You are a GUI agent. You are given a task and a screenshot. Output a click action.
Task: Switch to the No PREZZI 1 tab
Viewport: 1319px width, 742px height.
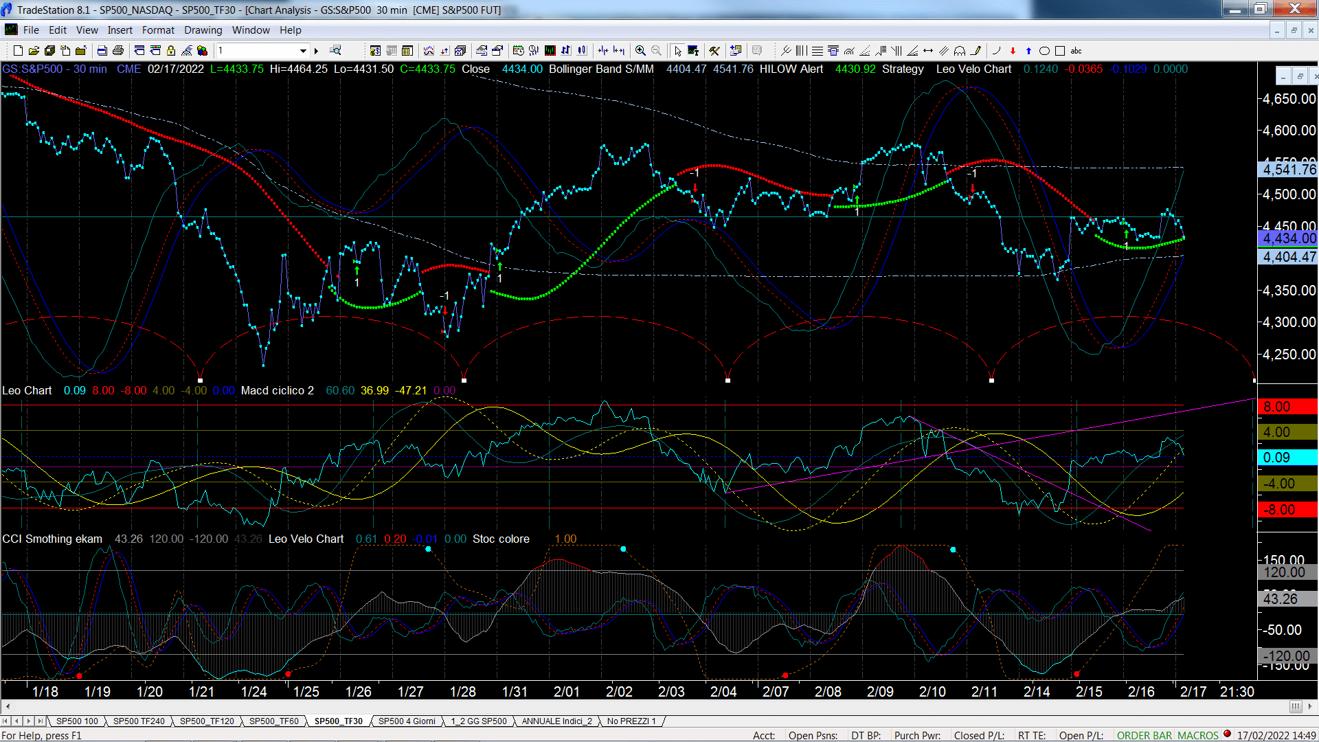pos(631,721)
